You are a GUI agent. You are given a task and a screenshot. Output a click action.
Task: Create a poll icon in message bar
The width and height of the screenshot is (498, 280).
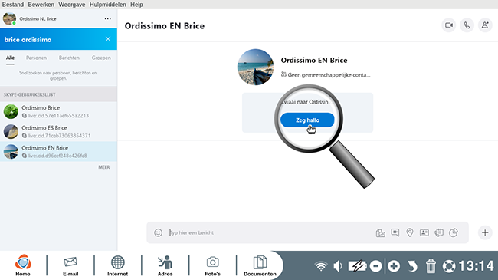(454, 232)
